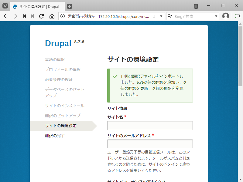Click the サイト名 input field
This screenshot has height=182, width=243.
[x=150, y=126]
